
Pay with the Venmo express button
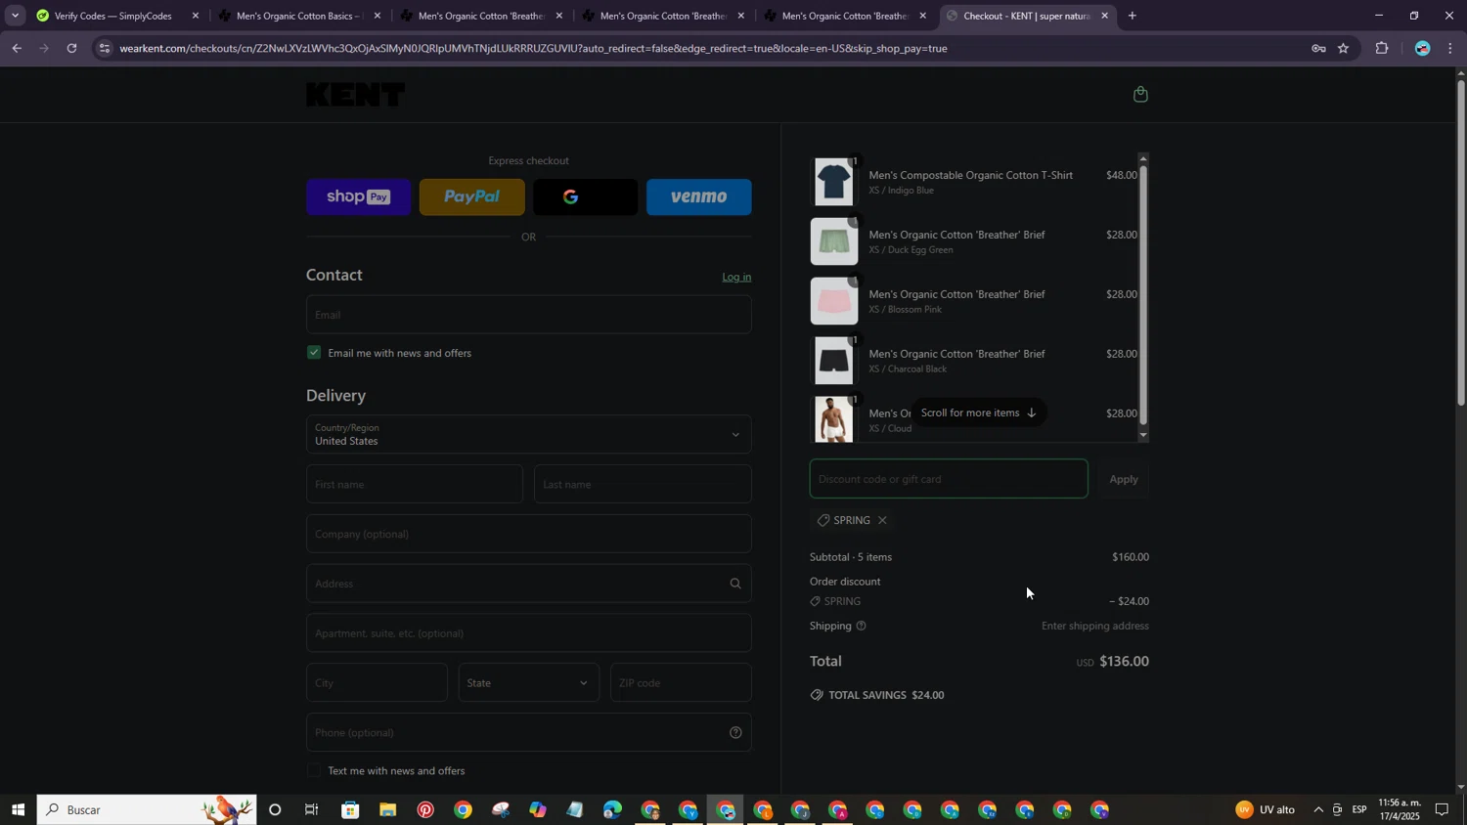tap(698, 197)
